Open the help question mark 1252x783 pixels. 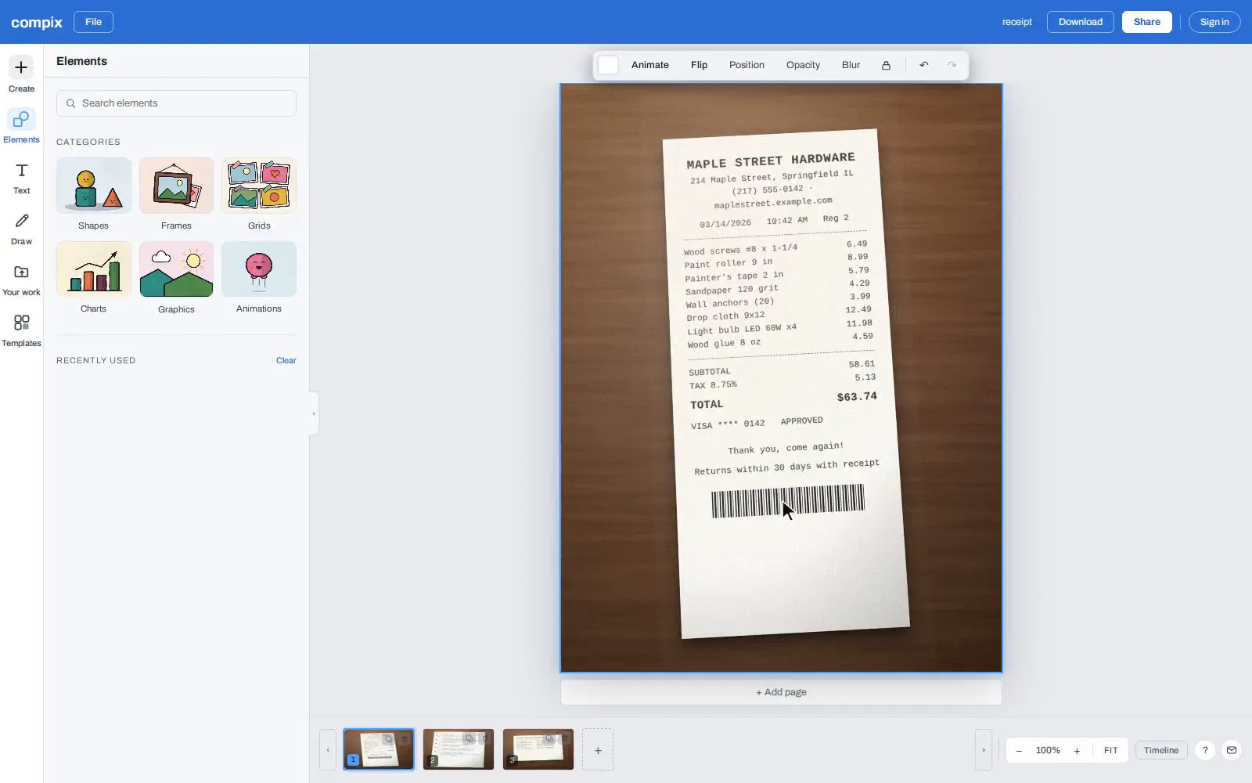point(1205,750)
